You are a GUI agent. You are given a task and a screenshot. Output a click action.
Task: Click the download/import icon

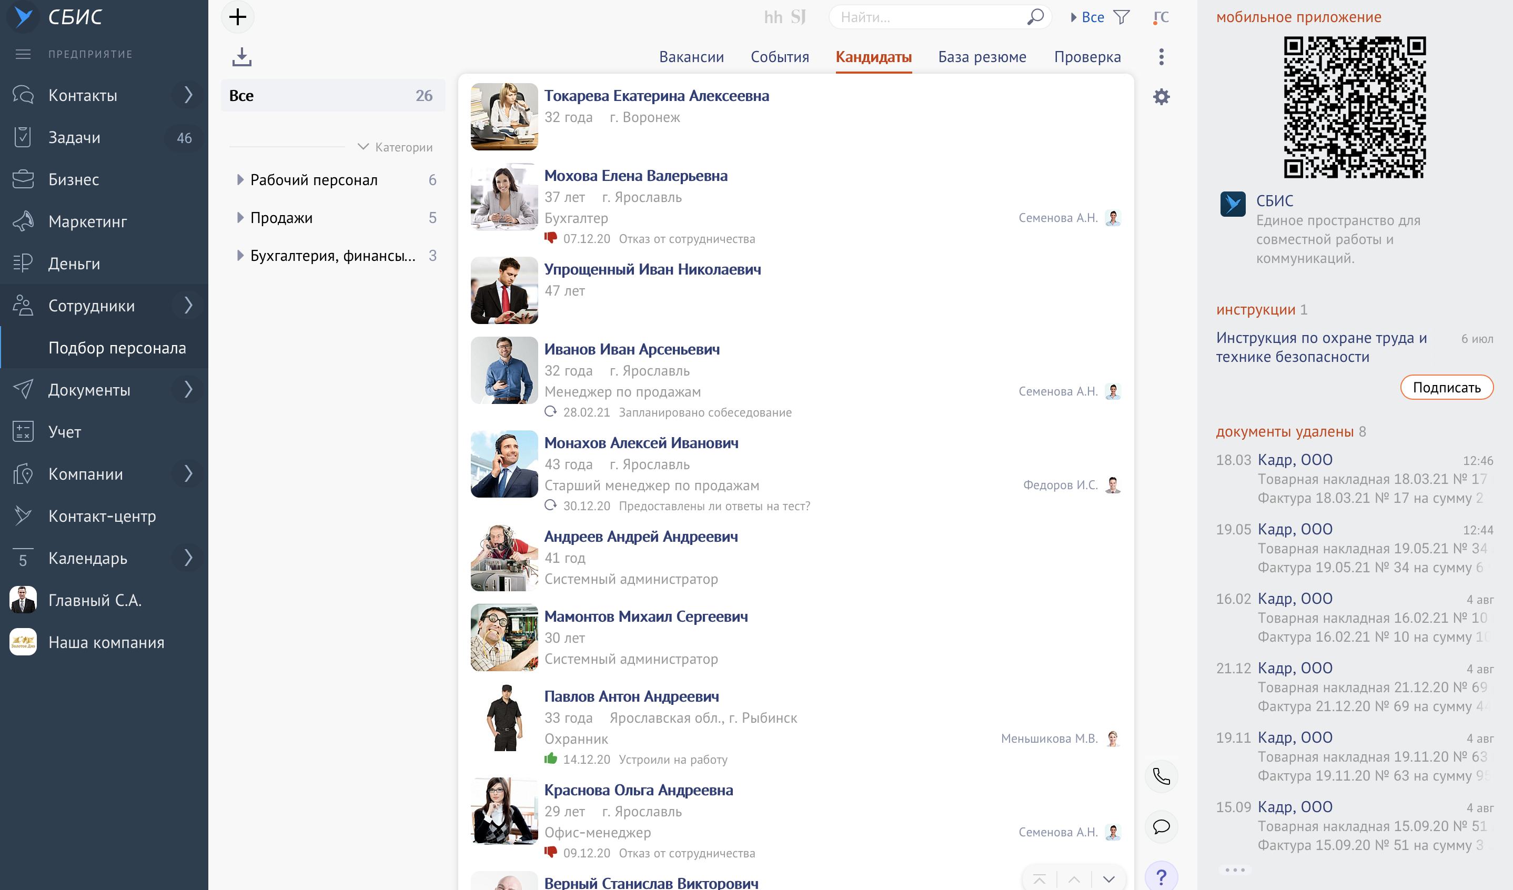(x=241, y=57)
